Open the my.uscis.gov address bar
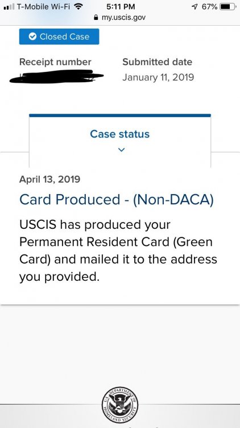 pyautogui.click(x=120, y=18)
